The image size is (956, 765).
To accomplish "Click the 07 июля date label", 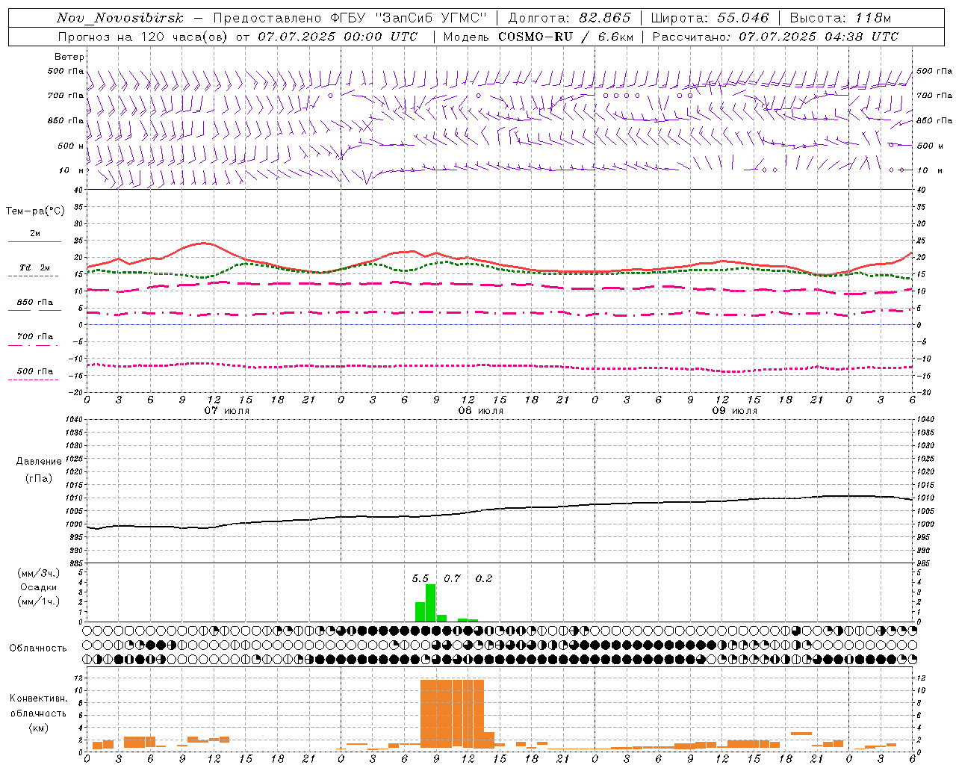I will 227,411.
